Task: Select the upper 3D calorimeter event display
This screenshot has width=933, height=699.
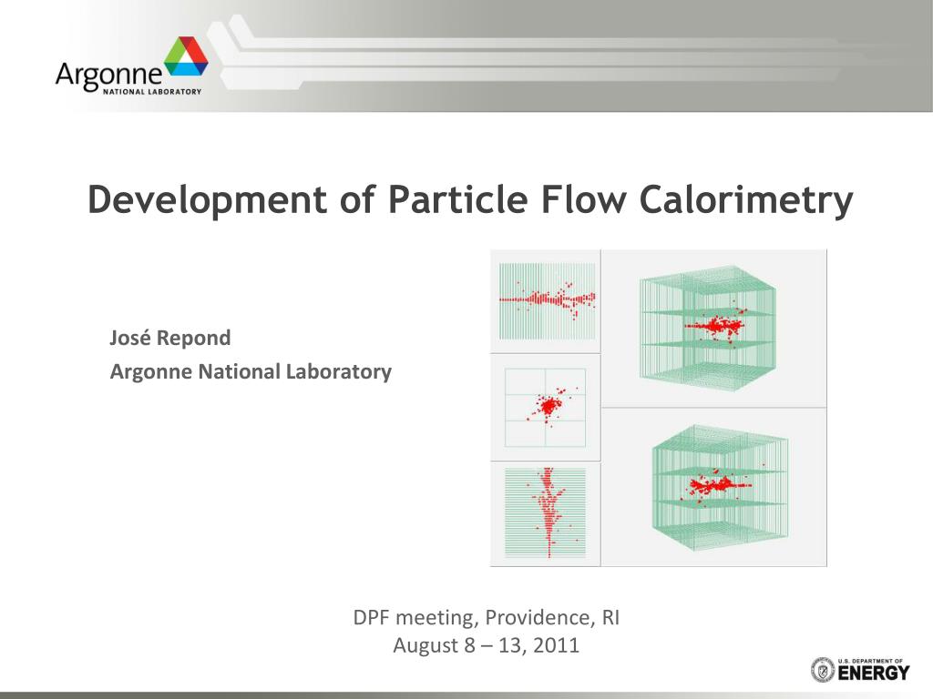Action: 714,329
